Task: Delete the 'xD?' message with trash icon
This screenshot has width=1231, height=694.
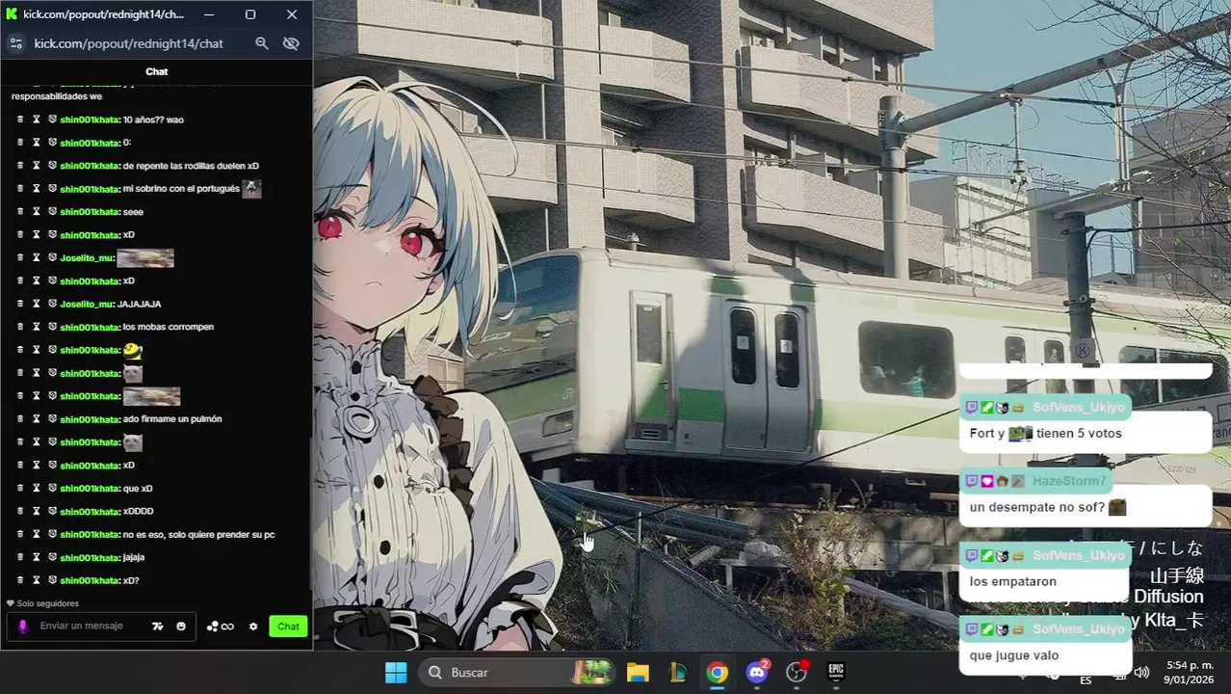Action: [20, 580]
